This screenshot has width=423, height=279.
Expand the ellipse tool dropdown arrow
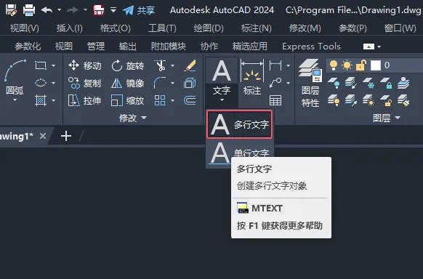[53, 83]
